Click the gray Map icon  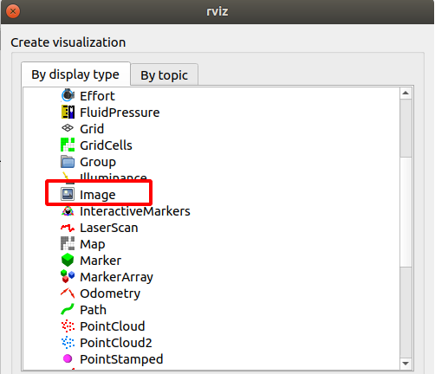(x=68, y=243)
